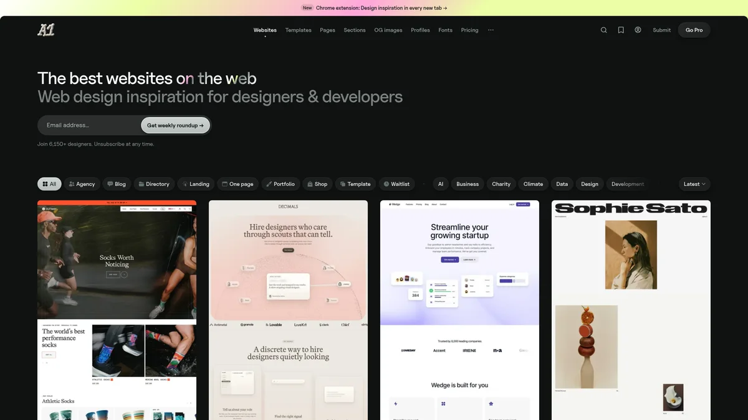The image size is (748, 420).
Task: Click the Go Pro button
Action: tap(694, 30)
